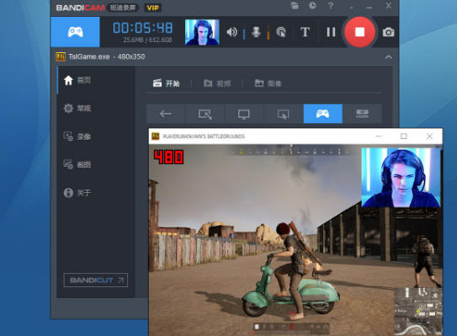This screenshot has height=336, width=457.
Task: Switch to the Get Started tab
Action: [x=166, y=83]
